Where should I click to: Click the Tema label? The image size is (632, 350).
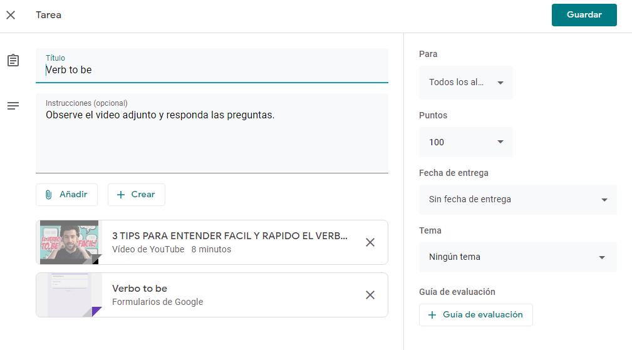(x=430, y=230)
